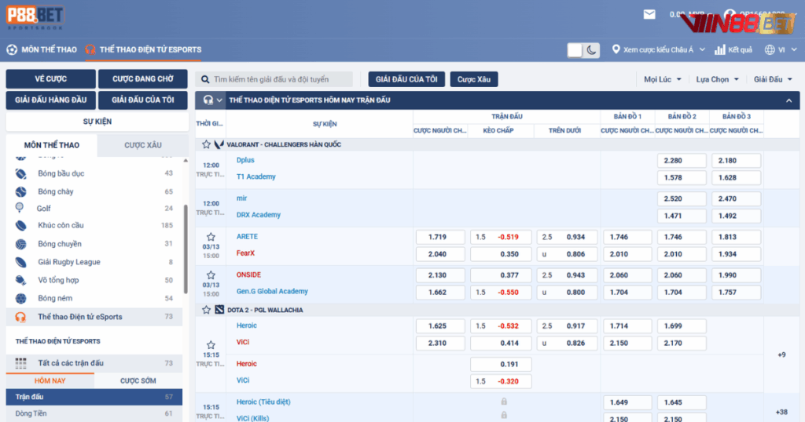
Task: Select the Cược Sớm tab
Action: 138,380
